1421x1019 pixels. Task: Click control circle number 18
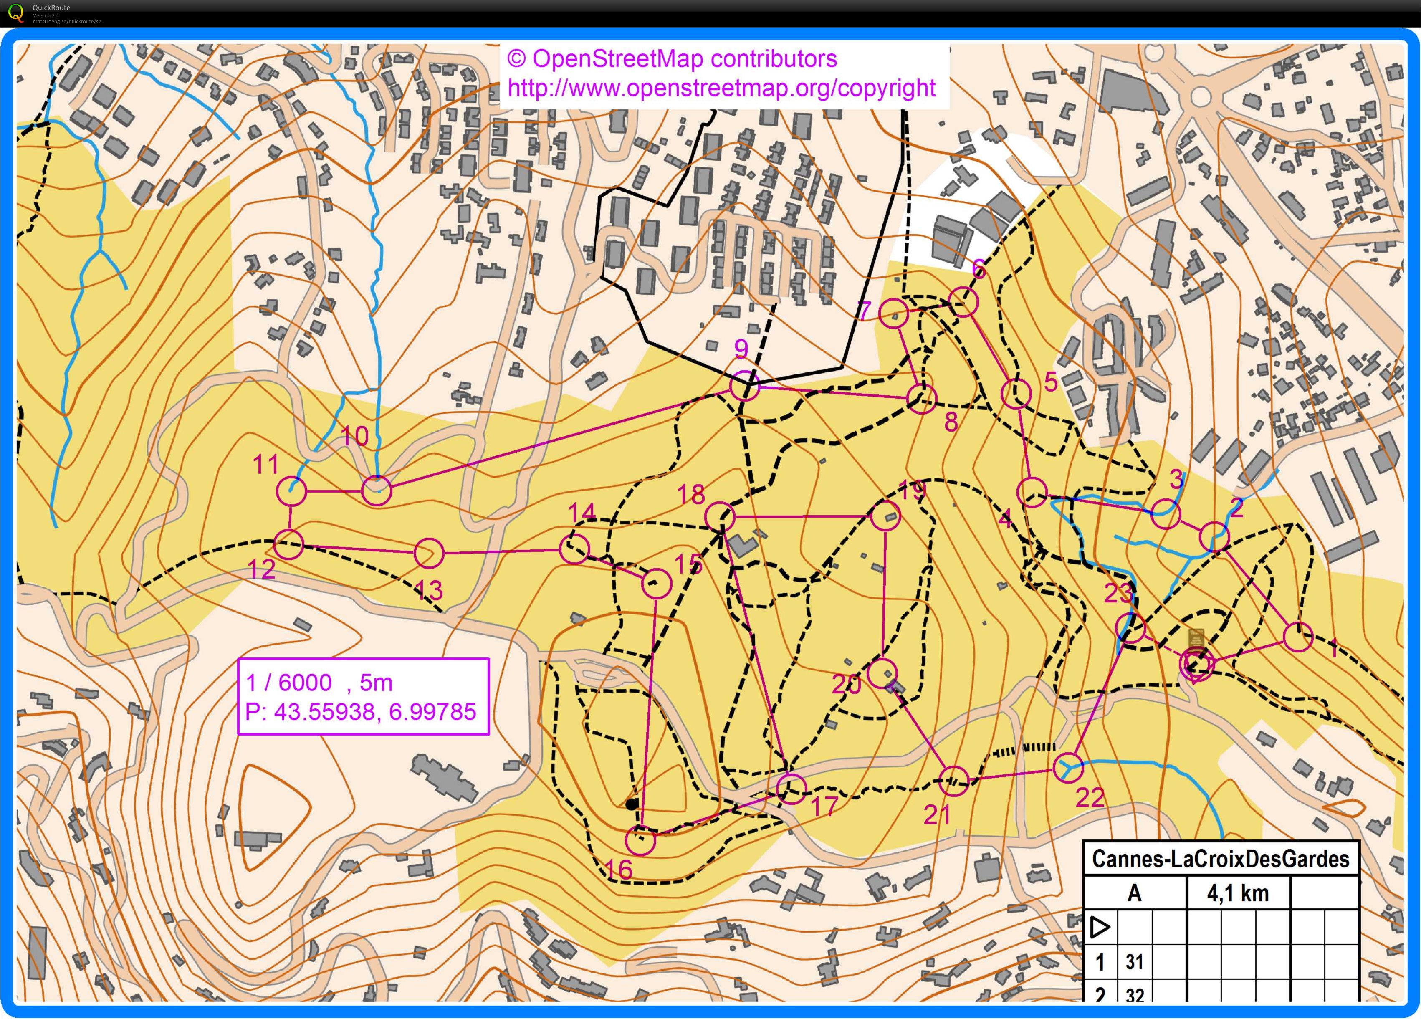720,517
